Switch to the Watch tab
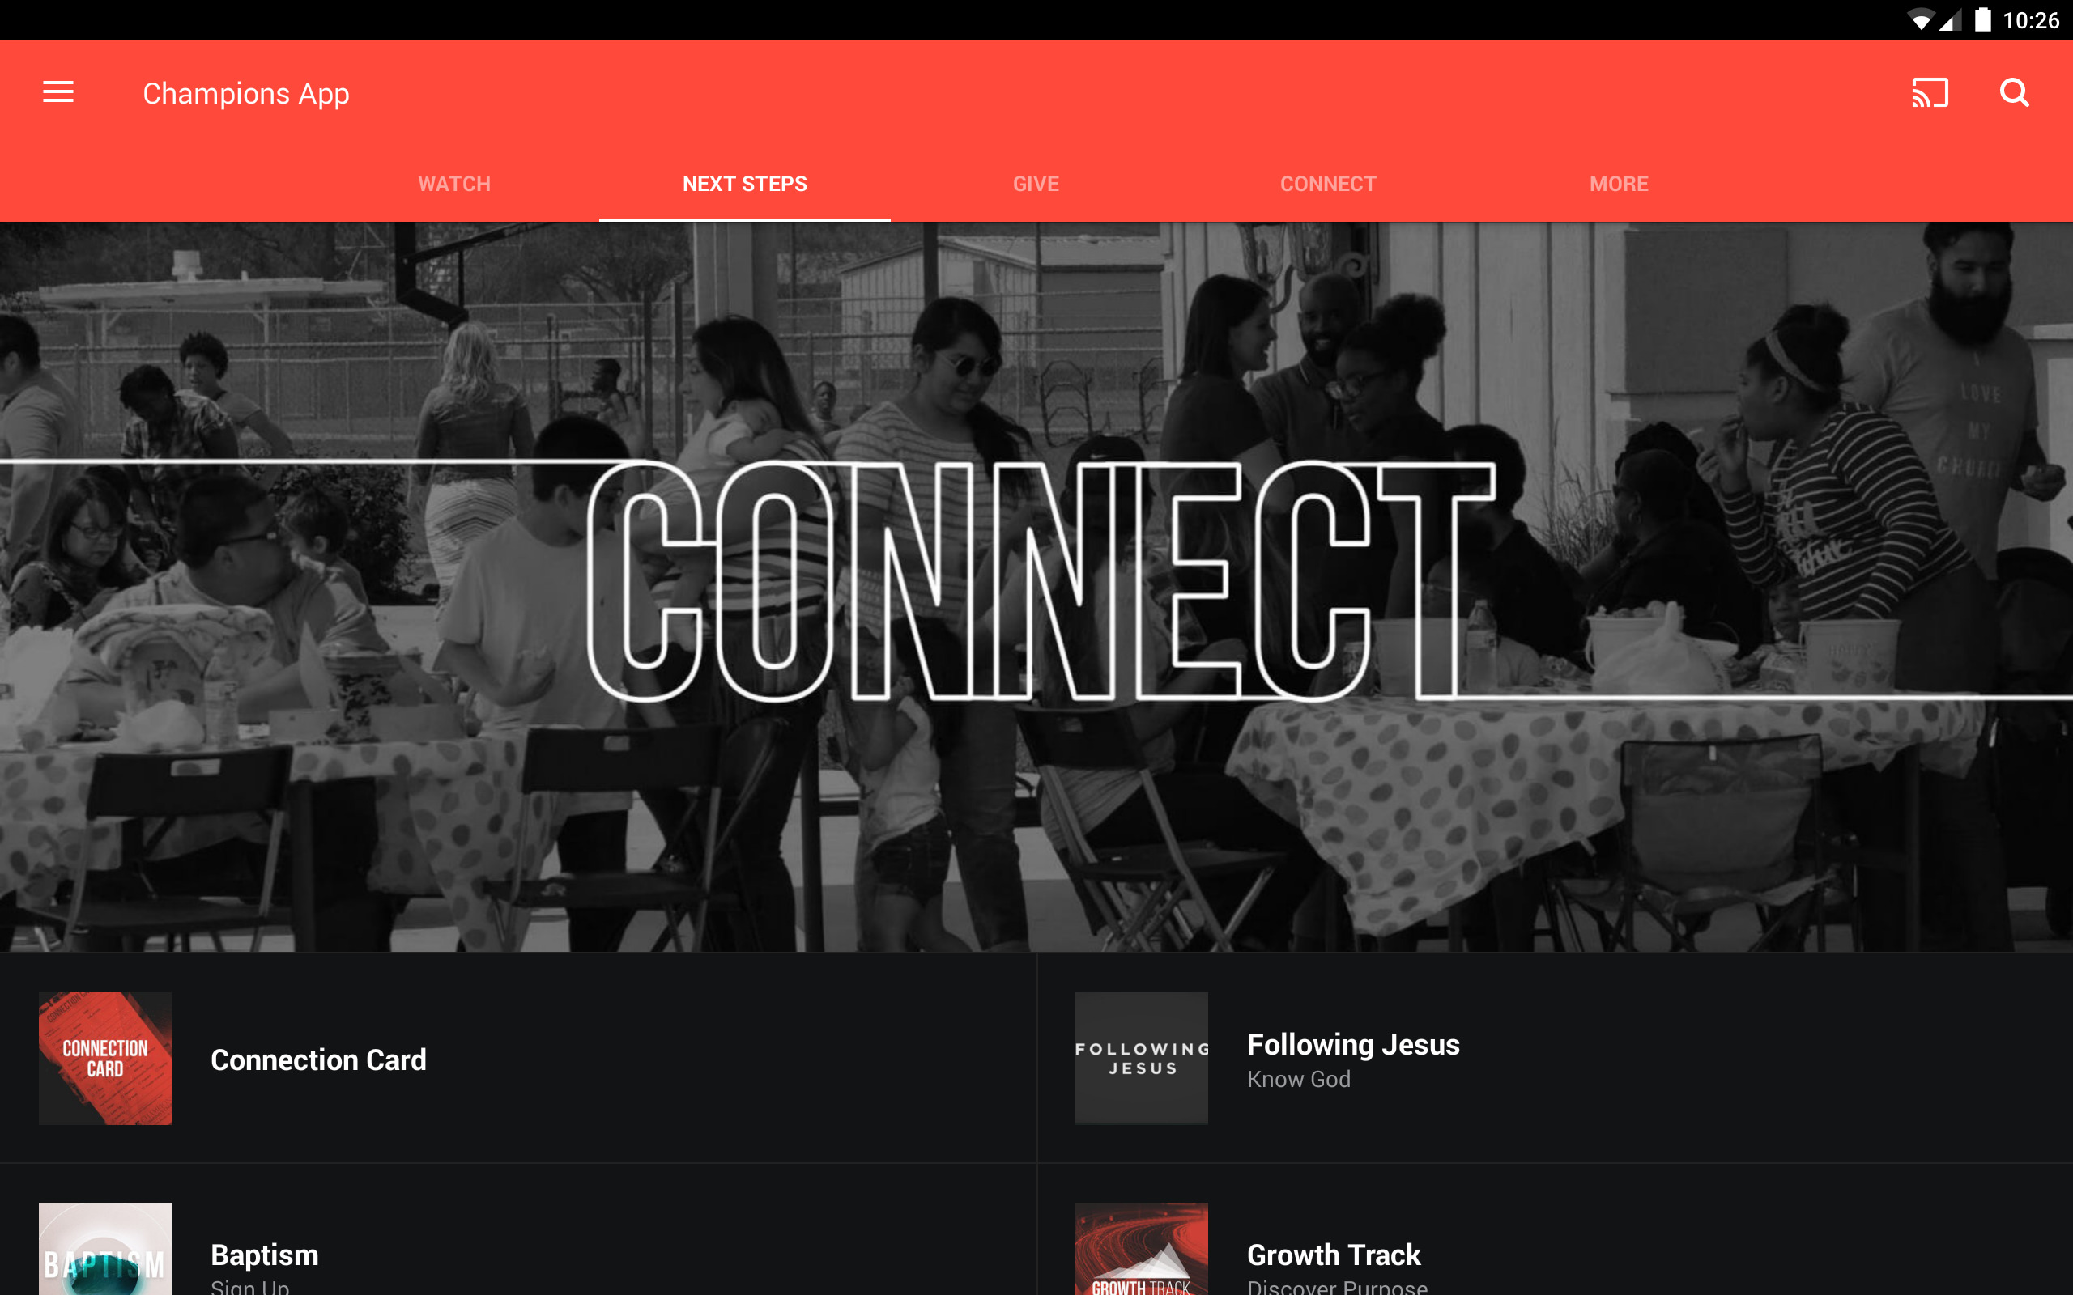2073x1295 pixels. 454,183
